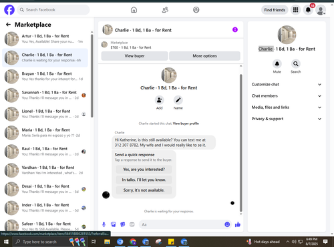
Task: Click the chat messages scrollbar
Action: [240, 142]
